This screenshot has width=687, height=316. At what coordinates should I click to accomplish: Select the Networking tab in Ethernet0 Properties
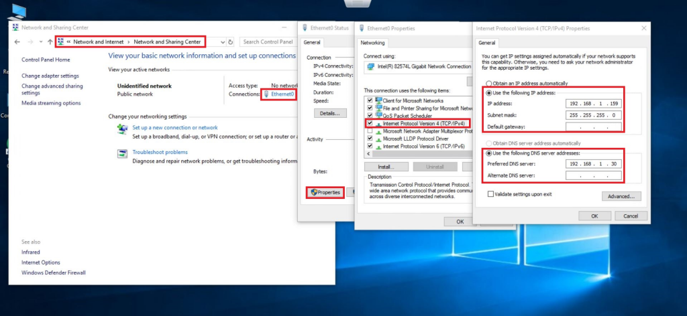(374, 42)
